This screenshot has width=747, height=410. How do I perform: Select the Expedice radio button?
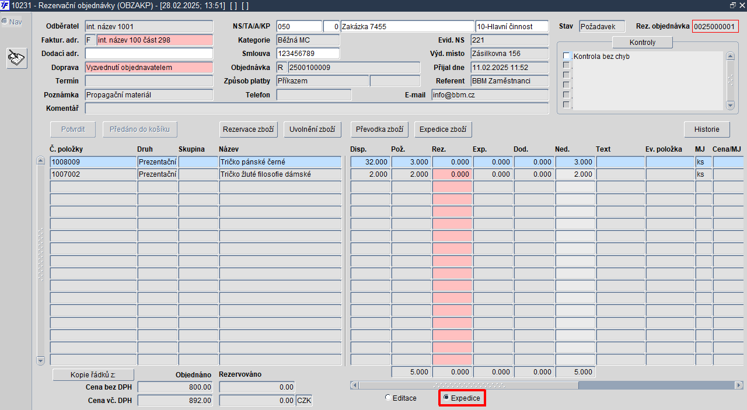click(446, 398)
